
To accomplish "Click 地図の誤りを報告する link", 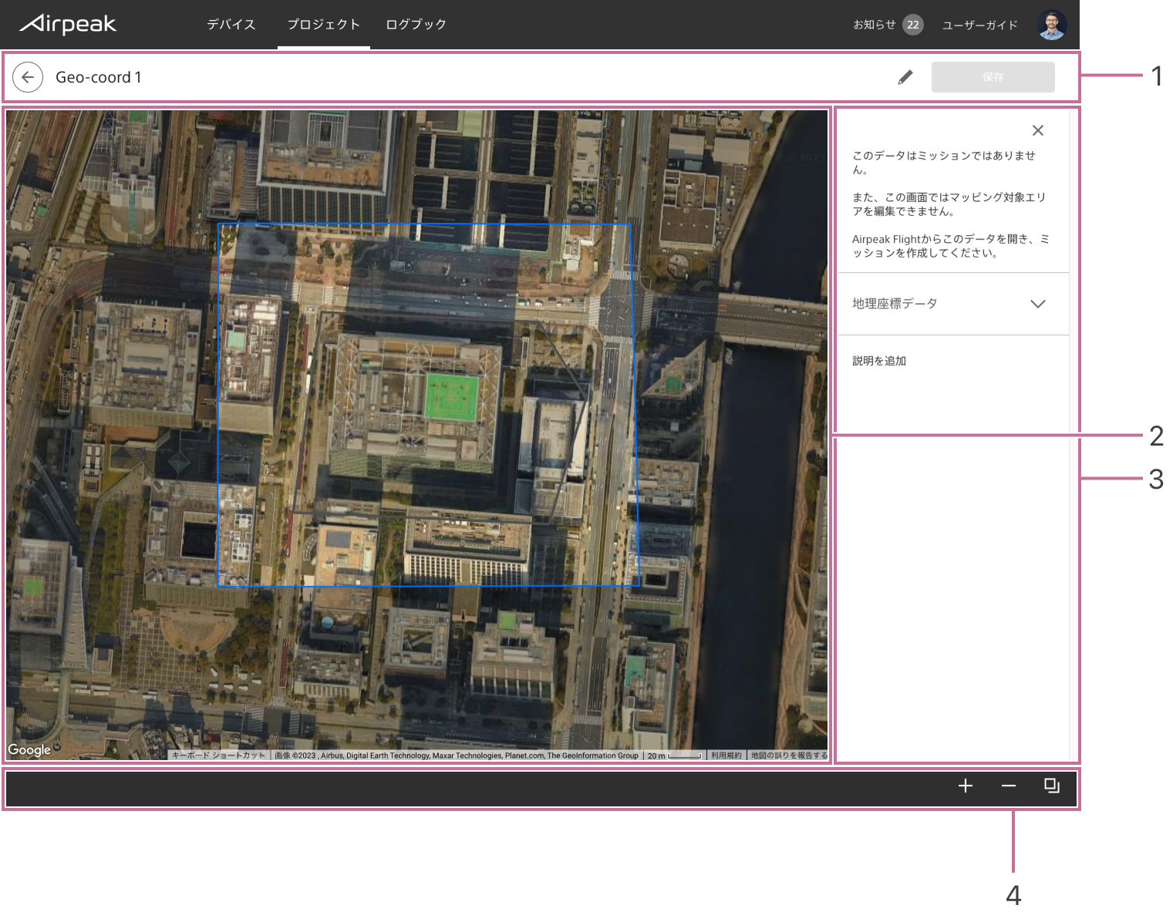I will [x=788, y=756].
